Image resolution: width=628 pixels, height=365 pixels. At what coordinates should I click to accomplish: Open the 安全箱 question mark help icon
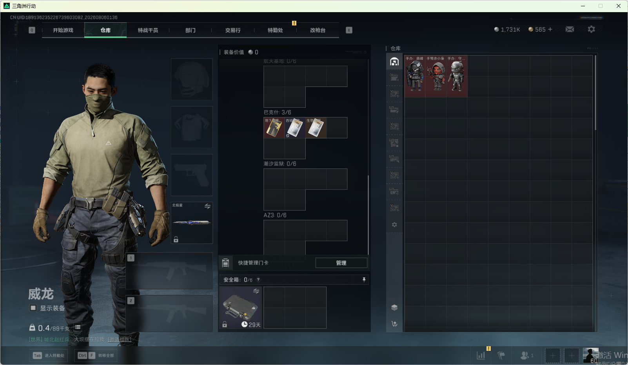pyautogui.click(x=258, y=280)
